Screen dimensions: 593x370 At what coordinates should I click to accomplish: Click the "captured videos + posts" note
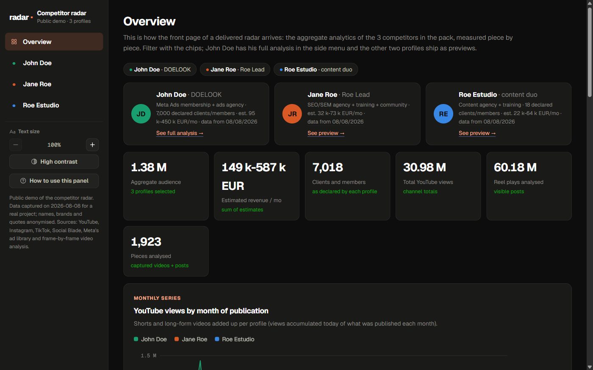click(x=160, y=266)
